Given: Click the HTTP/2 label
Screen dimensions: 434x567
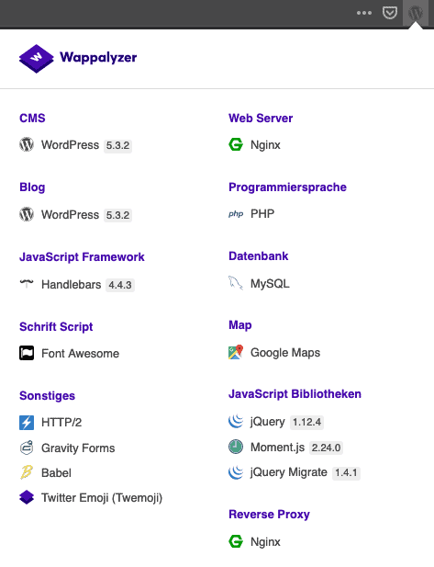Looking at the screenshot, I should [61, 423].
